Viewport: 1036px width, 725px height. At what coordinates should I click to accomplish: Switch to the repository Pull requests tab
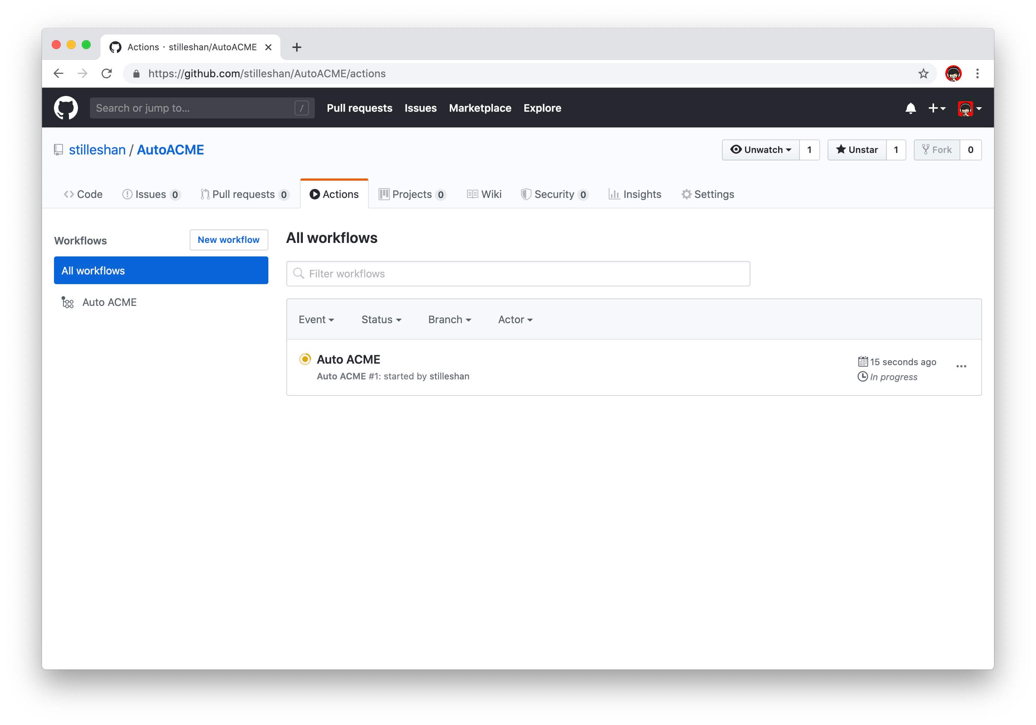(x=244, y=195)
